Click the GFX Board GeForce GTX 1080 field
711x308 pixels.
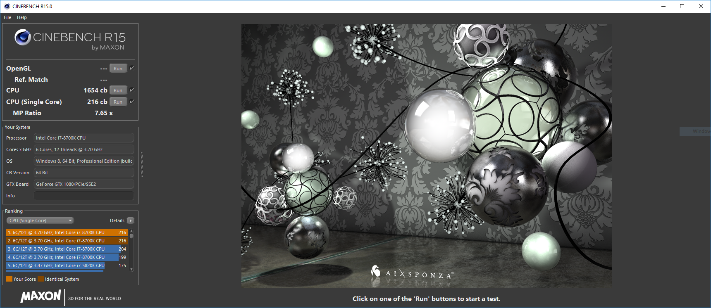pyautogui.click(x=84, y=184)
